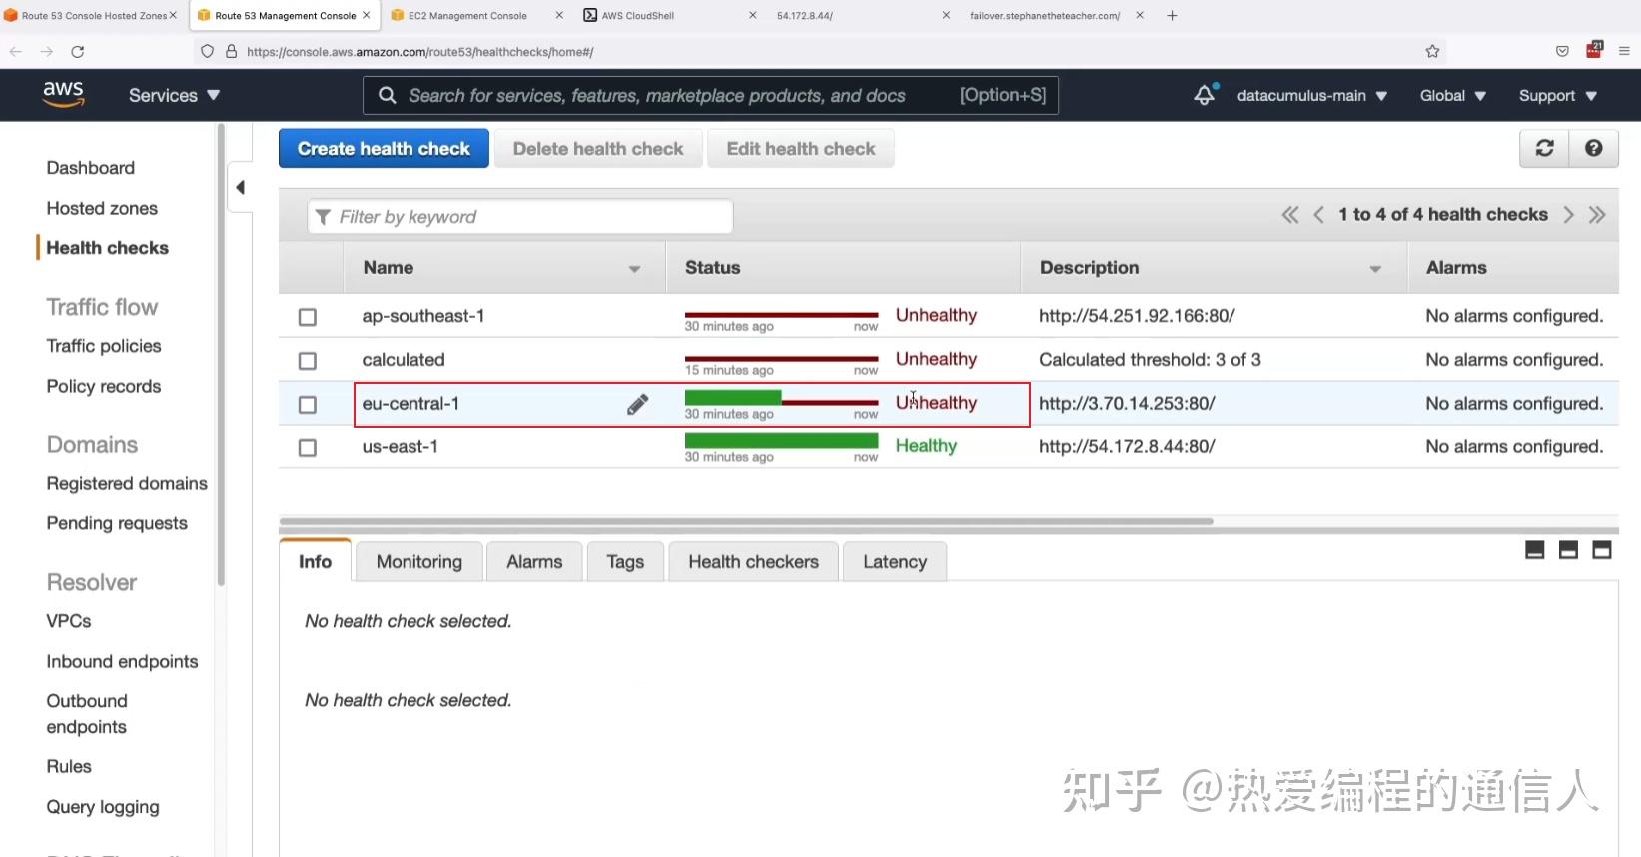Open Policy records in the sidebar
This screenshot has width=1641, height=857.
point(104,386)
